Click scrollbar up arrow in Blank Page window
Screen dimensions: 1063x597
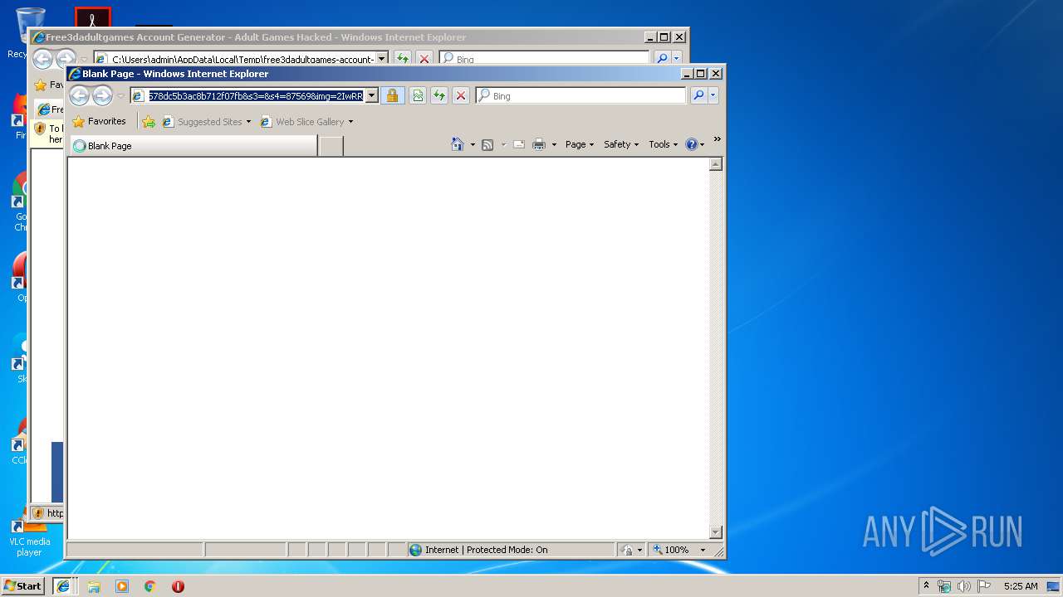[716, 164]
